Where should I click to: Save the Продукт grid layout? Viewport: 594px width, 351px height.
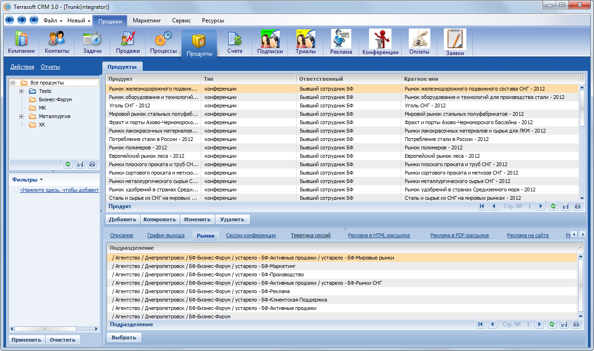coord(565,206)
